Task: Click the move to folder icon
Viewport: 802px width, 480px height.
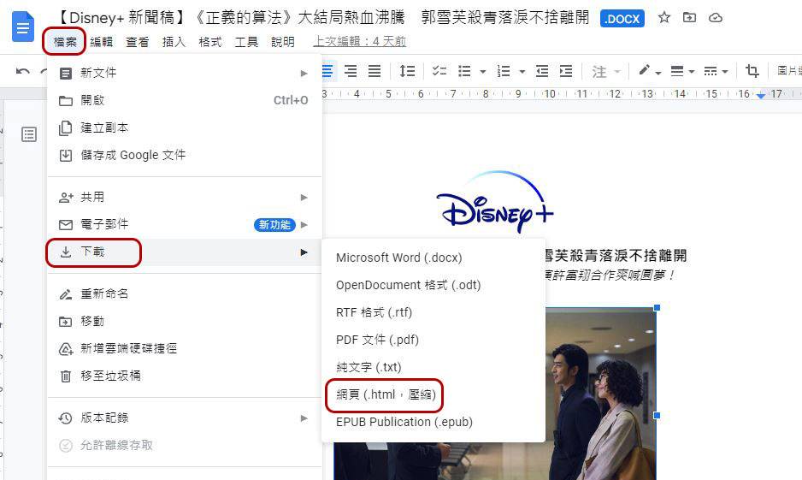Action: tap(689, 18)
